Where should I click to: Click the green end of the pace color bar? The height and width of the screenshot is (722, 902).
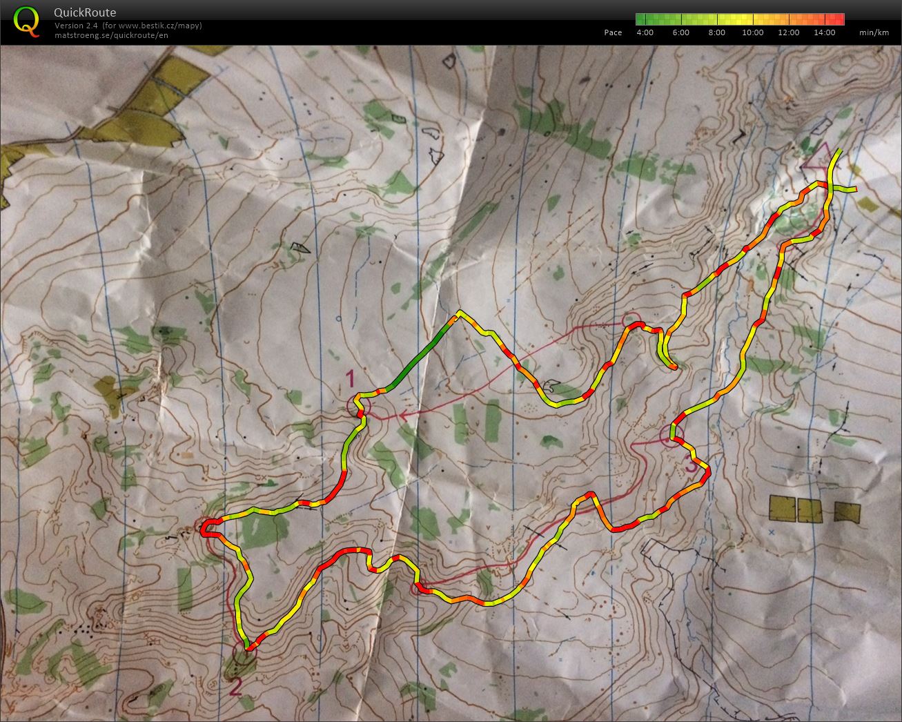[640, 19]
